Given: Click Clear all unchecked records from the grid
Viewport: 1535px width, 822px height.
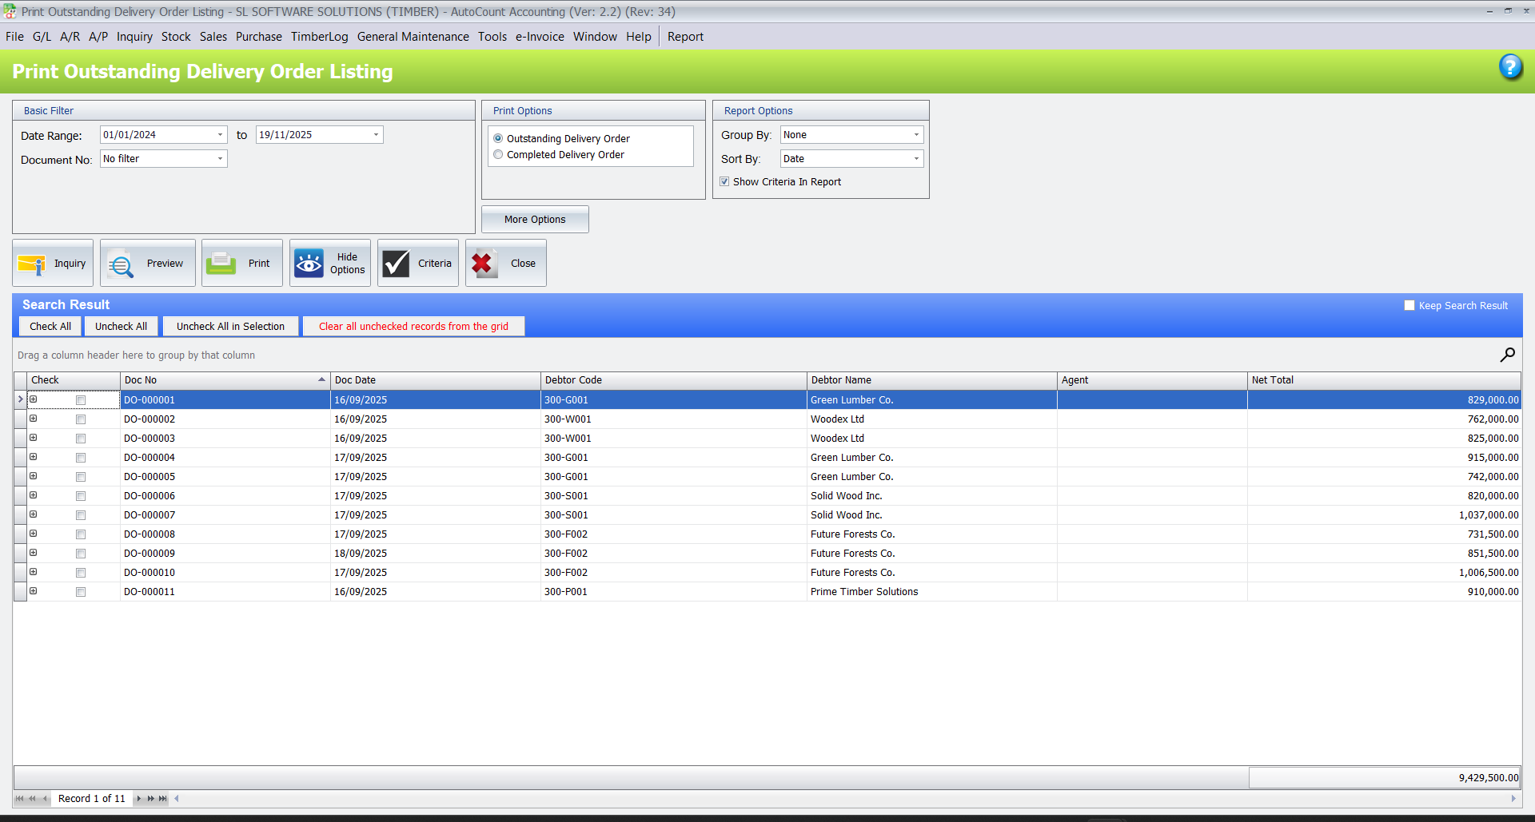Looking at the screenshot, I should click(x=413, y=326).
